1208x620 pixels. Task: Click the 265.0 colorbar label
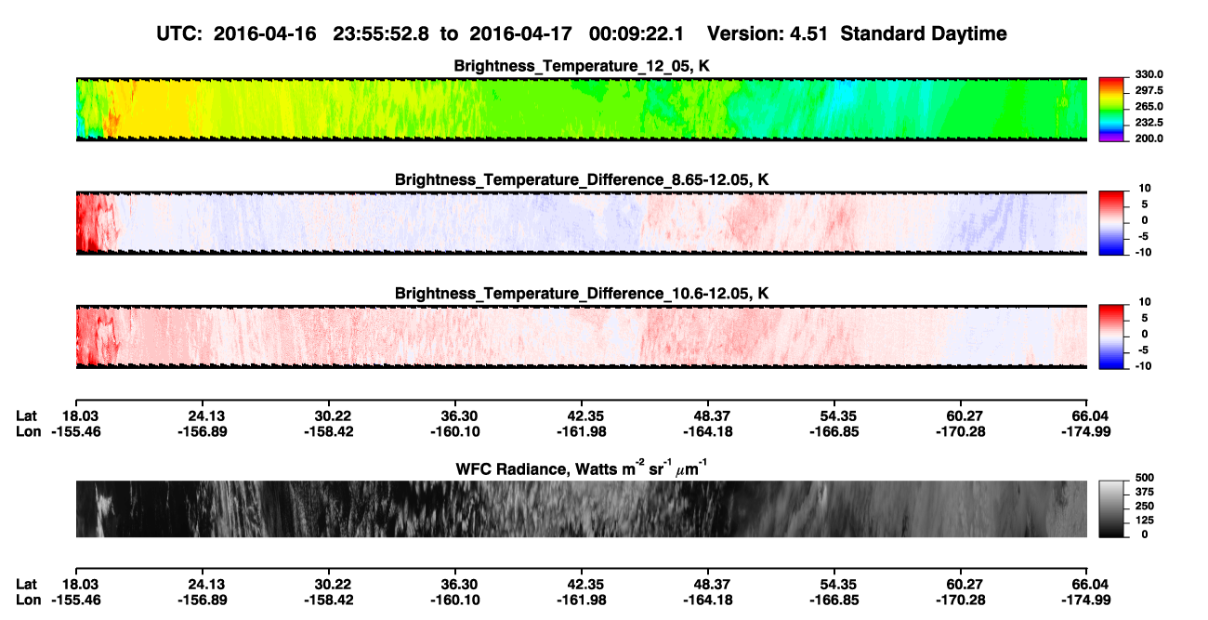[x=1148, y=107]
